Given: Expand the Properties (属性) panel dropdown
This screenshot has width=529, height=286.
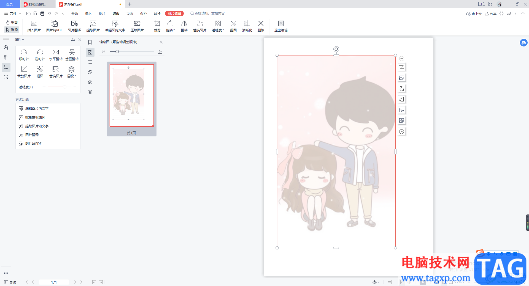Looking at the screenshot, I should 19,40.
